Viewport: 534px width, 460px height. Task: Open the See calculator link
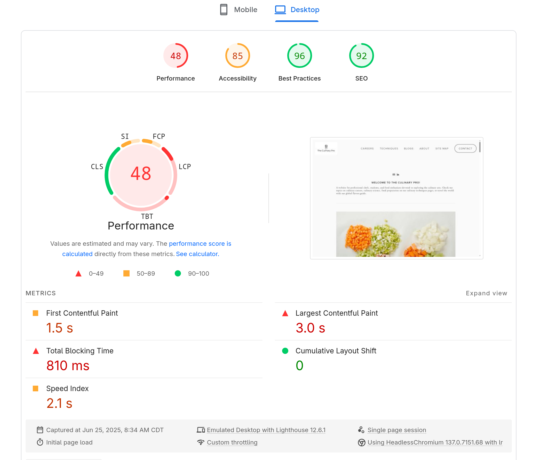click(197, 254)
